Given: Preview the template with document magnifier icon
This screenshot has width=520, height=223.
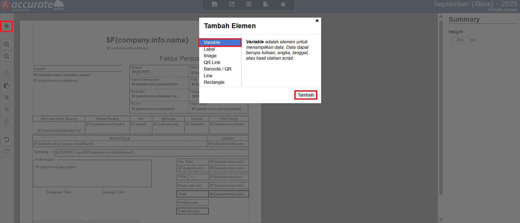Looking at the screenshot, I should [x=266, y=4].
